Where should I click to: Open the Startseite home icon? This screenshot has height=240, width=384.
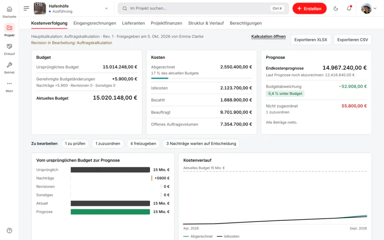click(x=9, y=9)
